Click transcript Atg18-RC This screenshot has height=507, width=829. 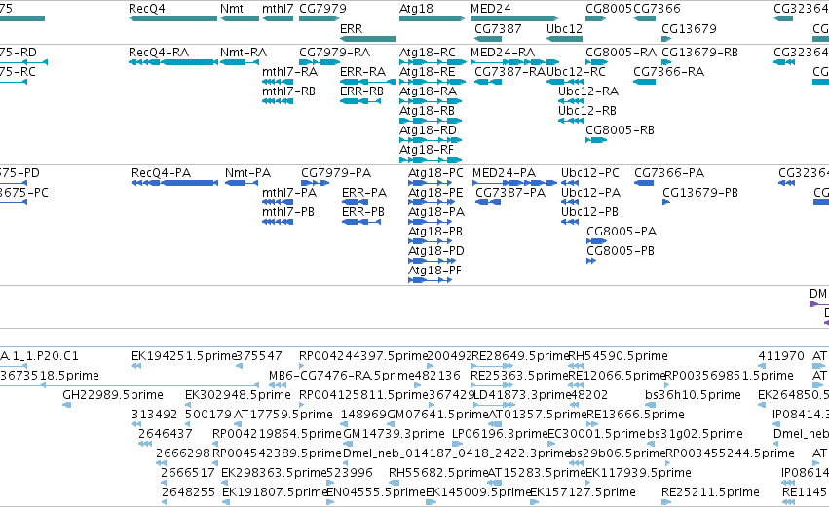point(433,62)
